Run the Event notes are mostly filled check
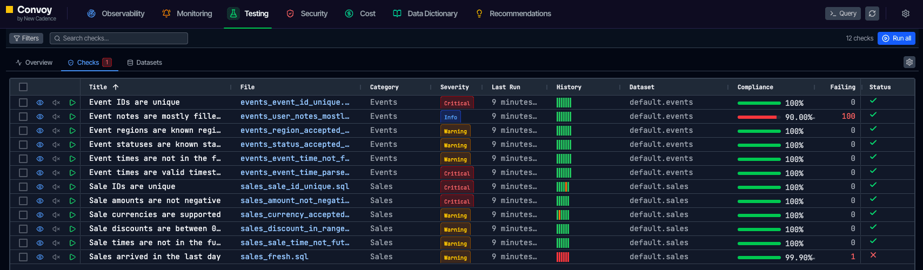Viewport: 923px width, 270px height. click(72, 117)
